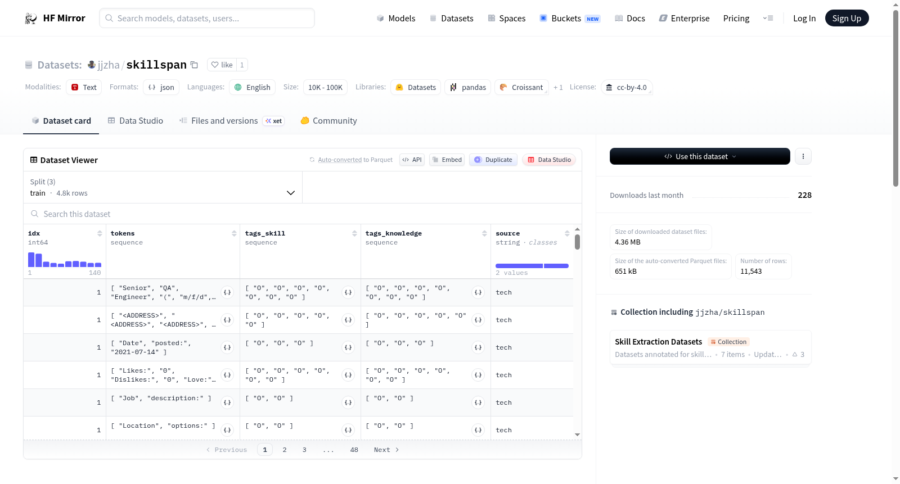Click the Embed button
Screen dimensions: 900x484
[x=447, y=160]
